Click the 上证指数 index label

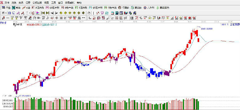[x=234, y=24]
